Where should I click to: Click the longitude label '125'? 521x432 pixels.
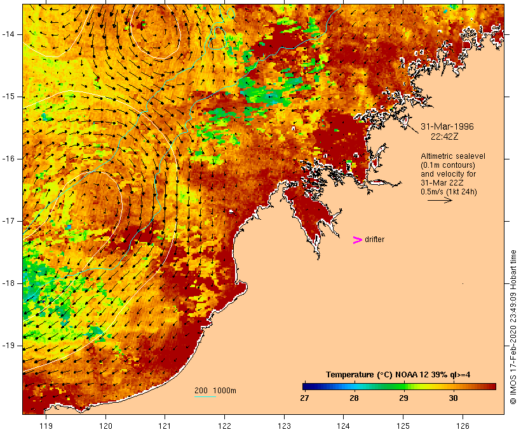(403, 426)
